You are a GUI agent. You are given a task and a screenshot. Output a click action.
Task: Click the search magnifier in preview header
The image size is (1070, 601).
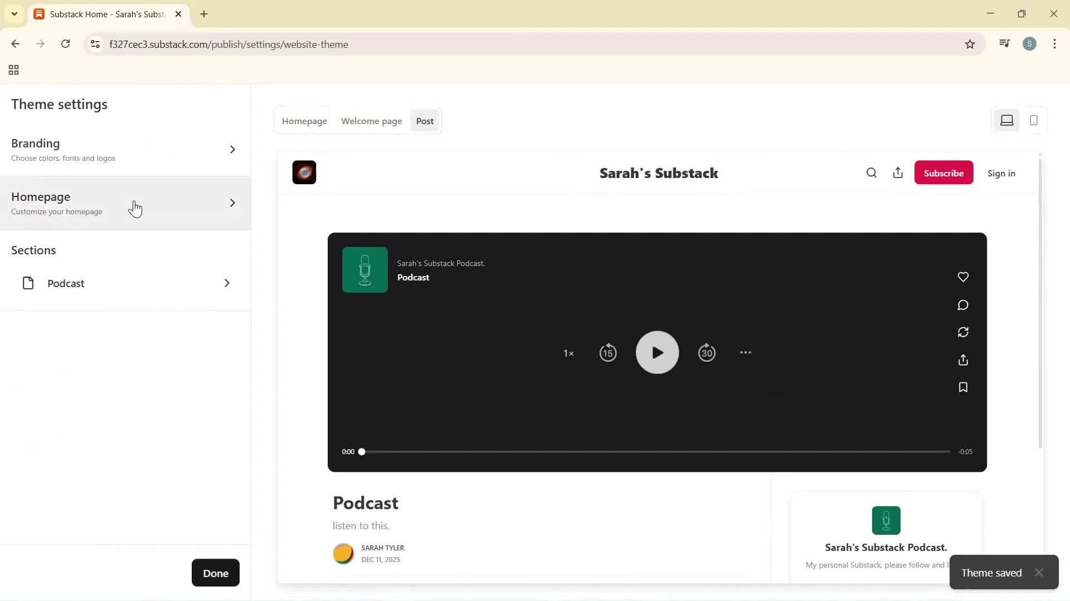872,173
